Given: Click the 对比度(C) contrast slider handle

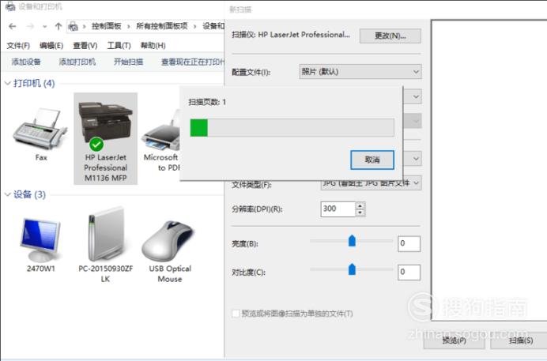Looking at the screenshot, I should [x=352, y=269].
